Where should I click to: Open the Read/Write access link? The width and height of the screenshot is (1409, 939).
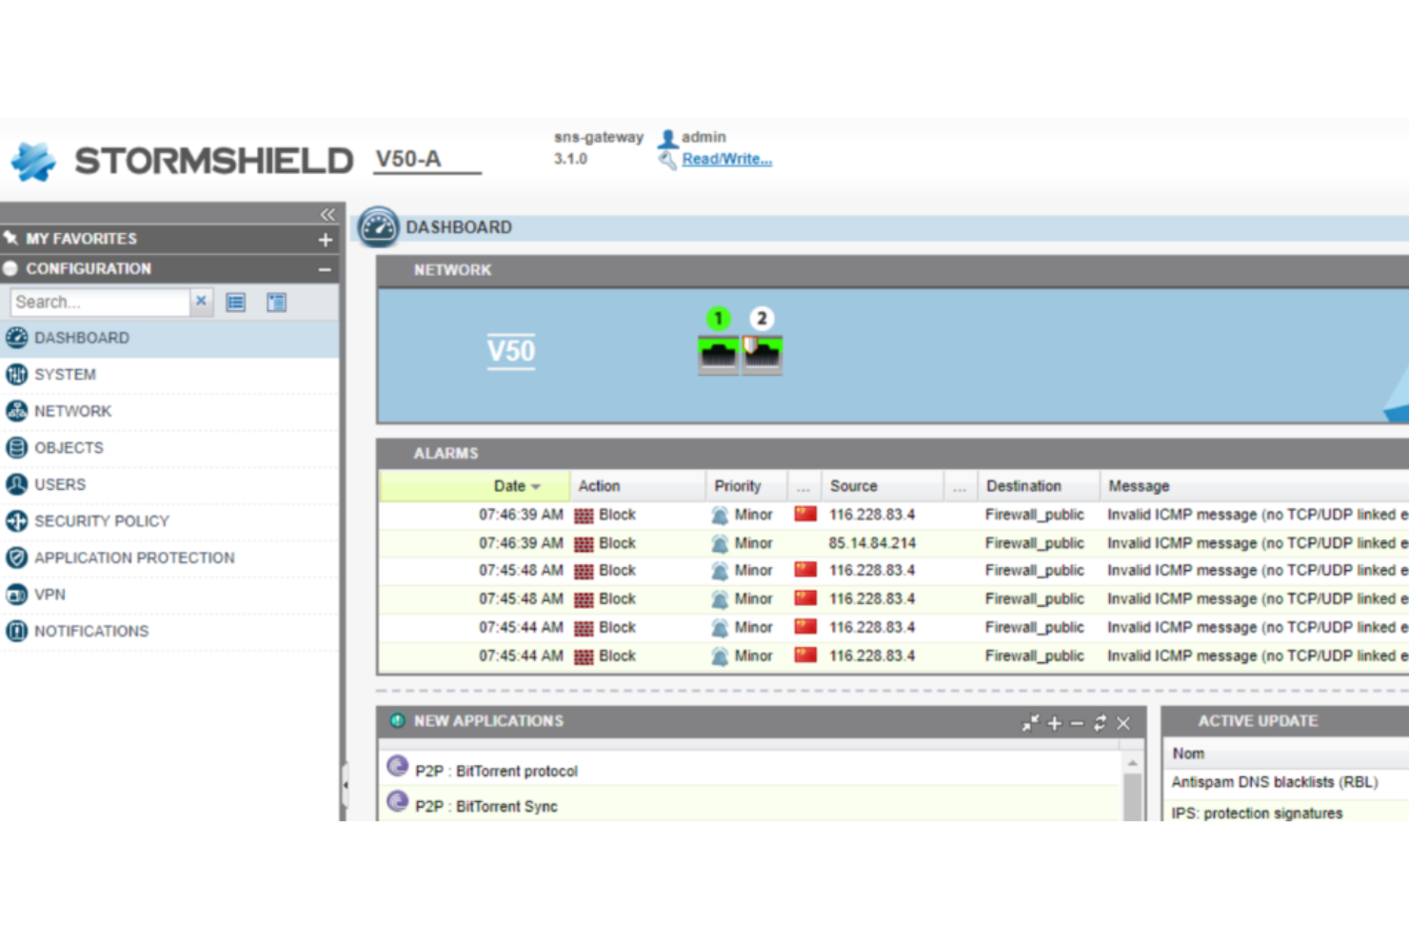pos(726,159)
